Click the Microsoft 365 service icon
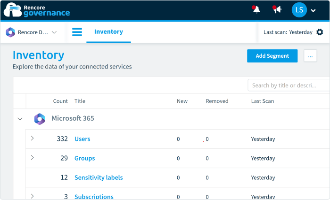Viewport: 330px width, 200px height. click(40, 119)
